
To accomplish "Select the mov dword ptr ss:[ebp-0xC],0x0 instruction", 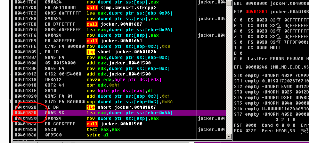I will click(128, 46).
